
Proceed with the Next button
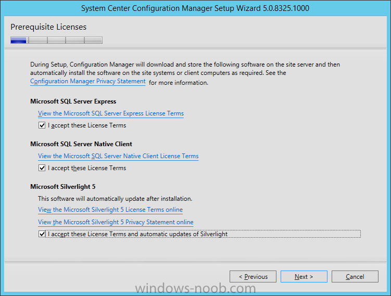(304, 277)
